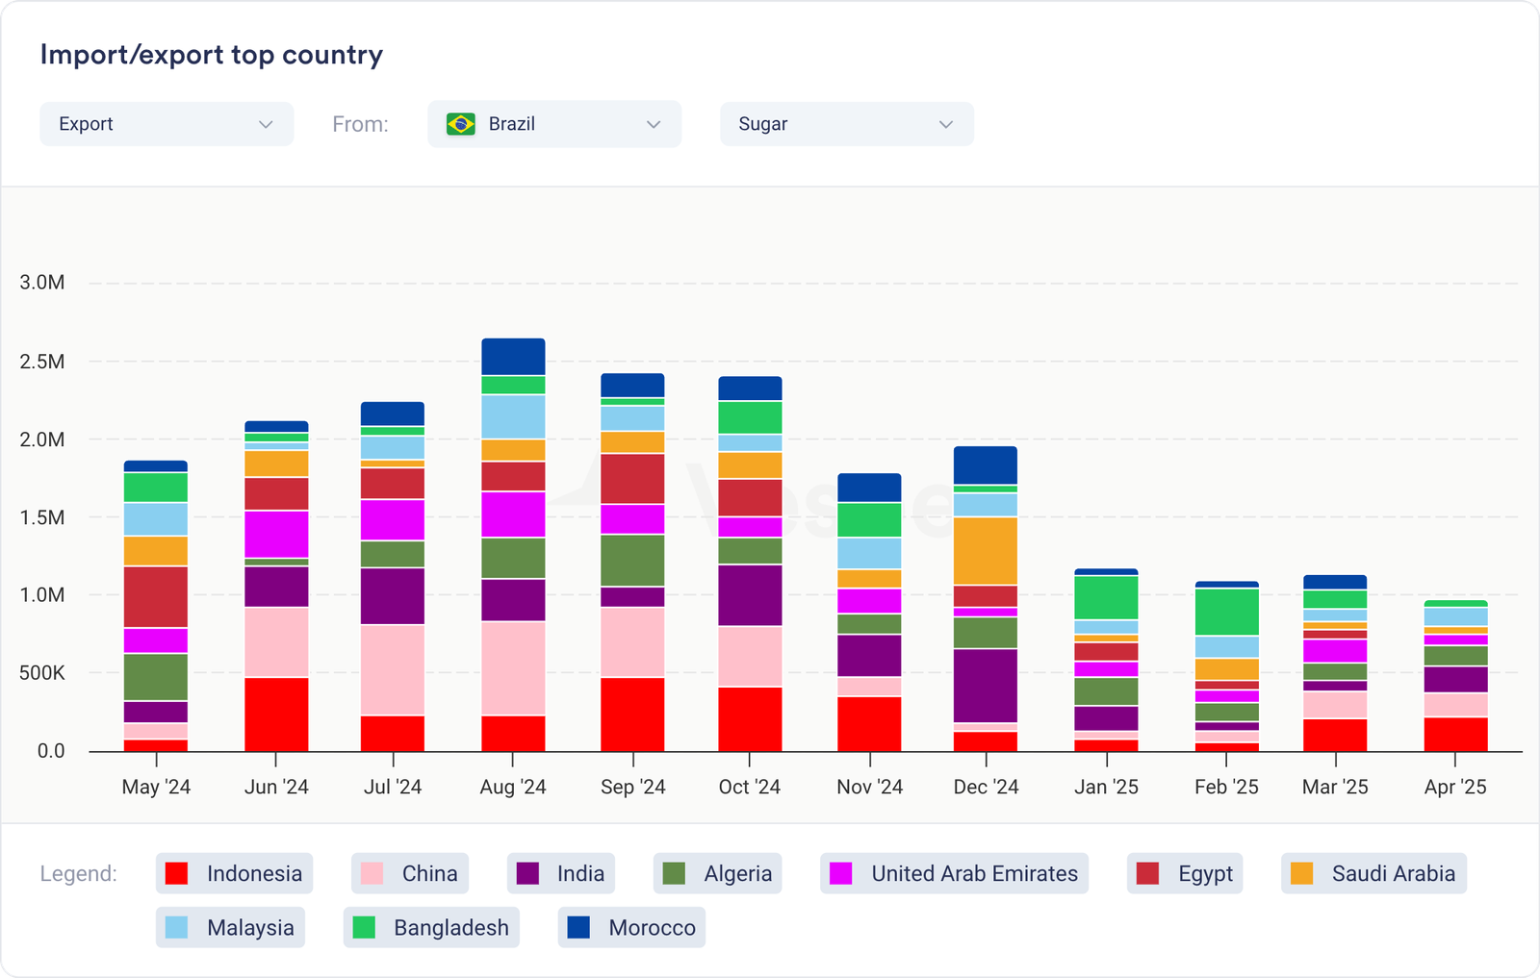This screenshot has height=978, width=1540.
Task: Toggle the Indonesia legend item
Action: click(x=234, y=873)
